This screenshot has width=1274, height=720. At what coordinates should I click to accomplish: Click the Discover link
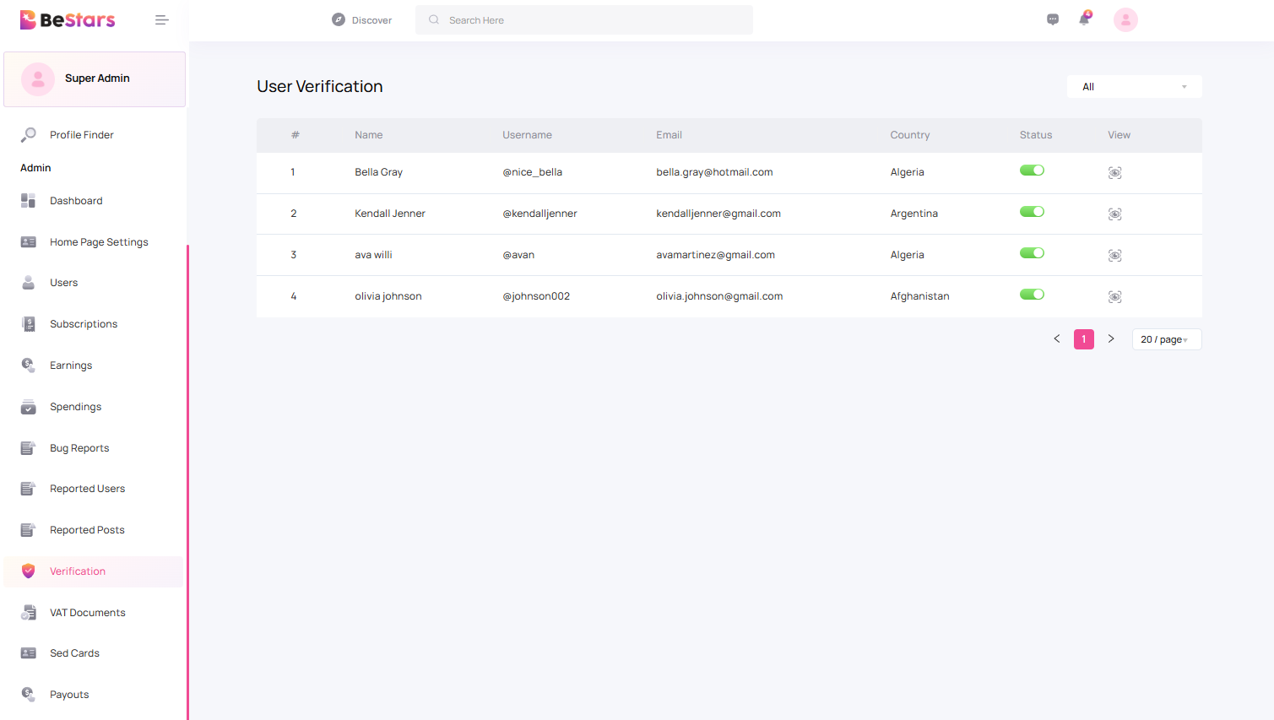pyautogui.click(x=362, y=20)
